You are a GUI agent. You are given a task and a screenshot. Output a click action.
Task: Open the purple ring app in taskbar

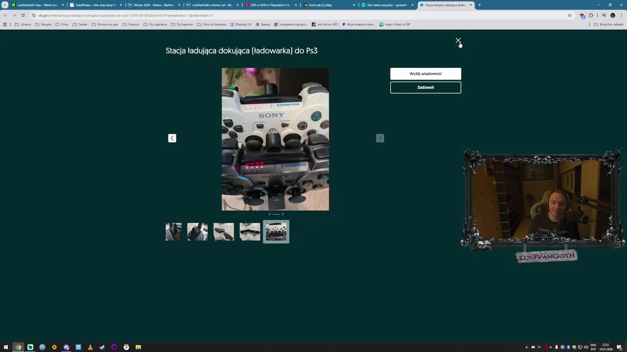pyautogui.click(x=114, y=347)
